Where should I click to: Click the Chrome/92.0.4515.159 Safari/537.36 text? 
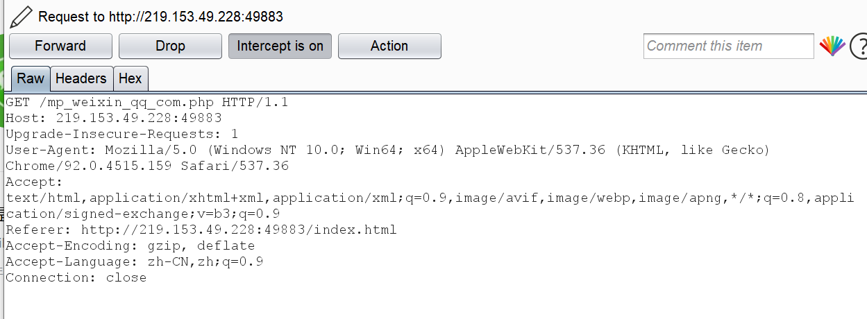click(147, 166)
